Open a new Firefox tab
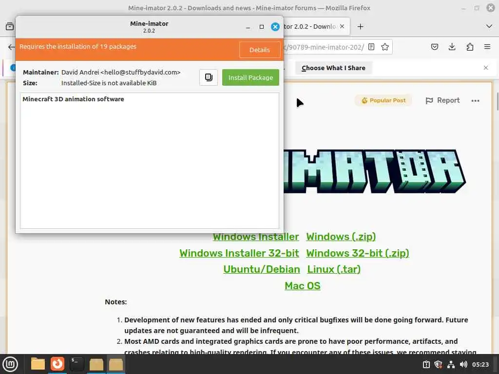 coord(360,27)
